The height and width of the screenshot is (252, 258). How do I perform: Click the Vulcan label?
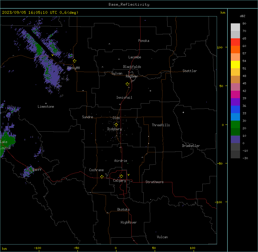(163, 237)
